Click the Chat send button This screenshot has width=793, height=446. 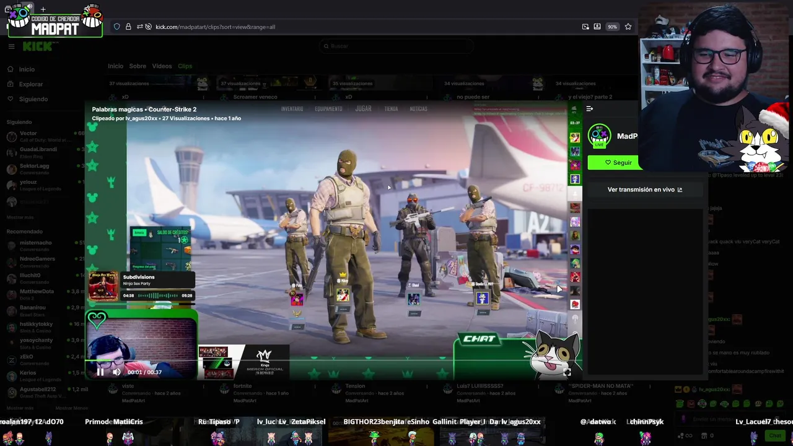click(775, 435)
